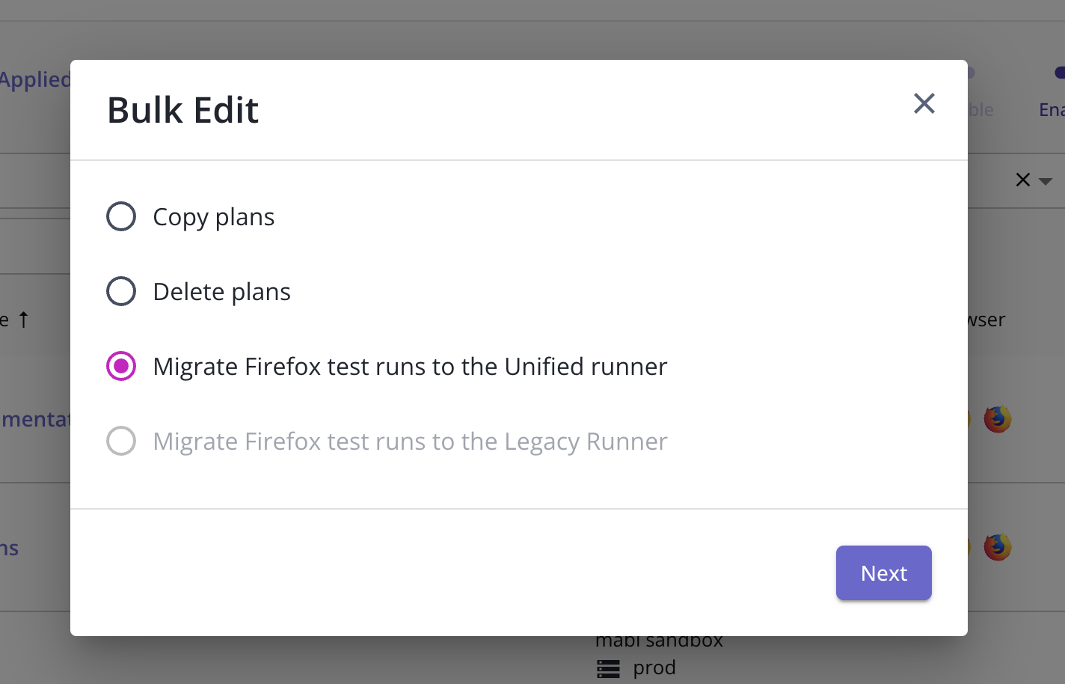This screenshot has width=1065, height=684.
Task: Open the partially visible 'Applied' link
Action: click(35, 79)
